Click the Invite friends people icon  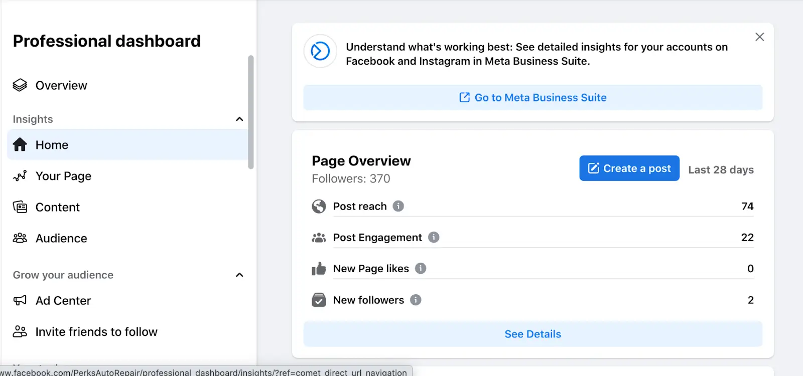click(20, 332)
